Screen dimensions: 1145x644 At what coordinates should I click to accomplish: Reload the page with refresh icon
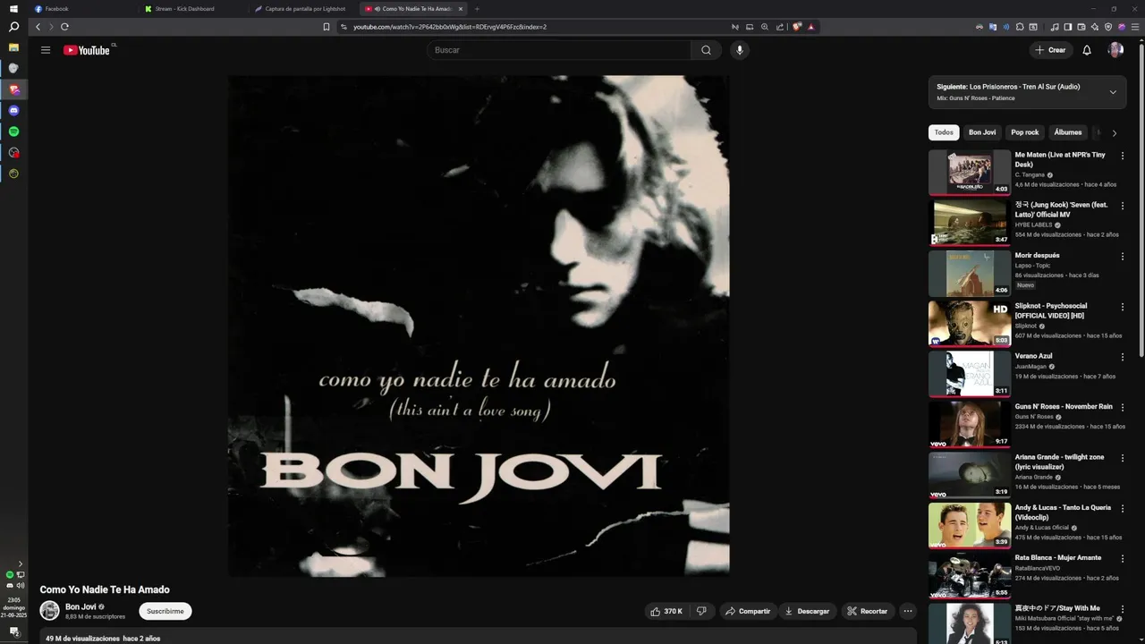pos(64,27)
